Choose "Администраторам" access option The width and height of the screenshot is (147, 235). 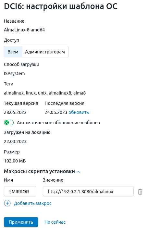(x=45, y=52)
